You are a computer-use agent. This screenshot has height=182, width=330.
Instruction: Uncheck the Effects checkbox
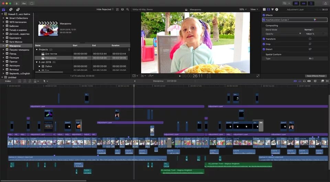pyautogui.click(x=264, y=15)
